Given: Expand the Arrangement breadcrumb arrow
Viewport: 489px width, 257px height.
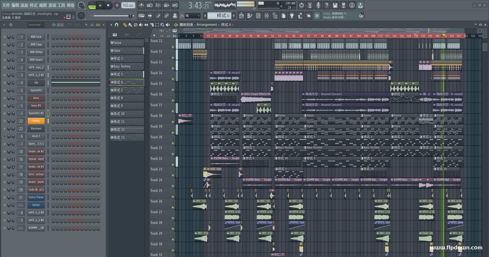Looking at the screenshot, I should point(219,25).
